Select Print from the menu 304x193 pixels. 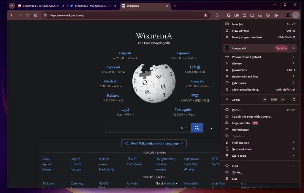point(260,110)
